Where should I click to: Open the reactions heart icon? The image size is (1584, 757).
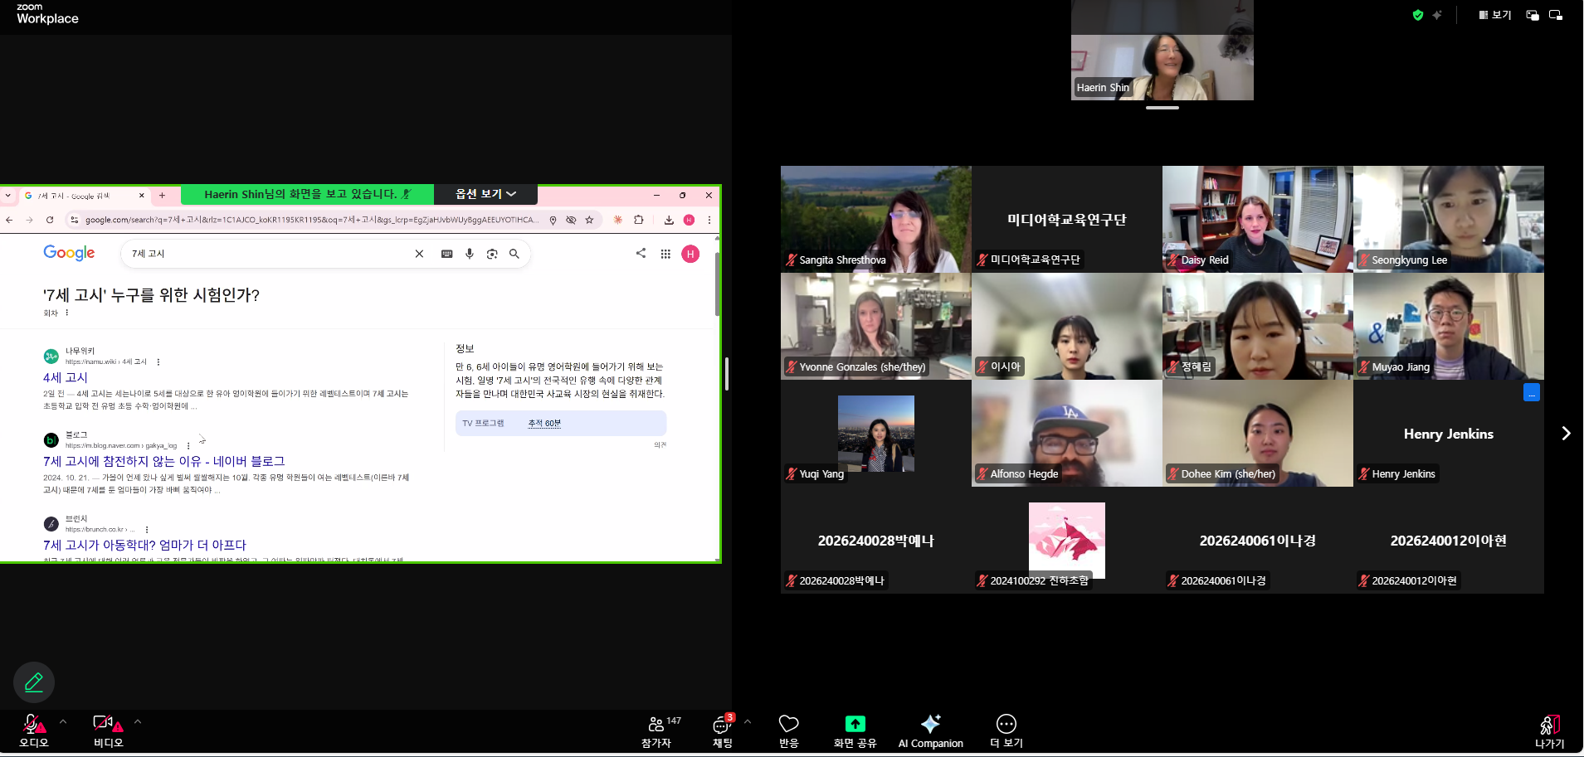788,725
